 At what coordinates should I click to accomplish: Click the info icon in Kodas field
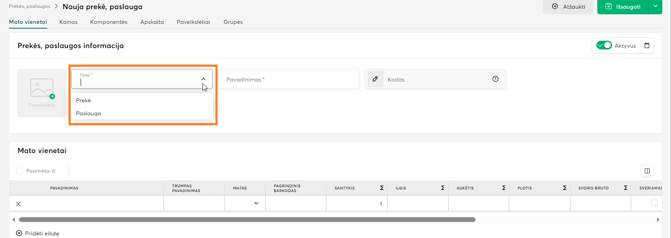pyautogui.click(x=495, y=79)
